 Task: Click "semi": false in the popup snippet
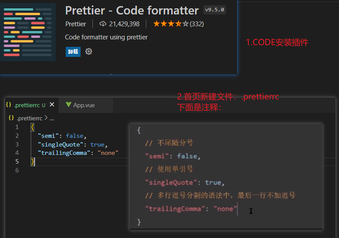[x=173, y=156]
